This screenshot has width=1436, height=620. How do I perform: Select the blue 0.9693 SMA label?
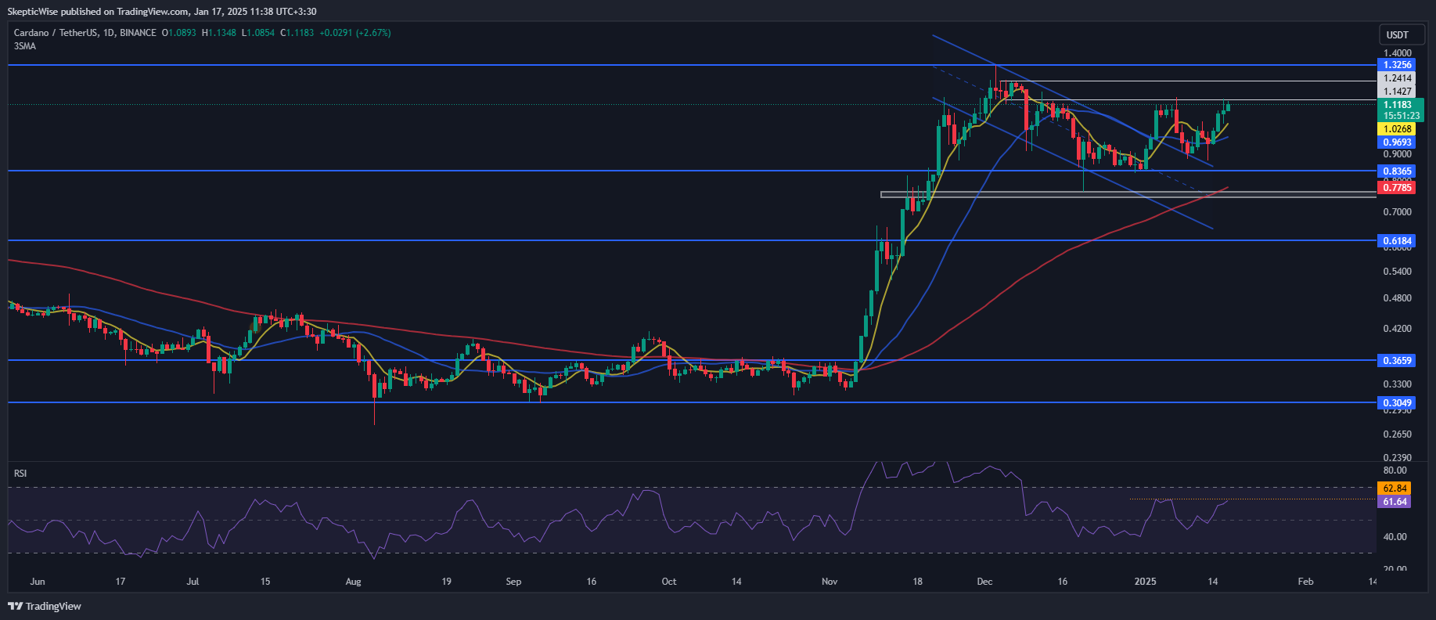click(x=1398, y=142)
